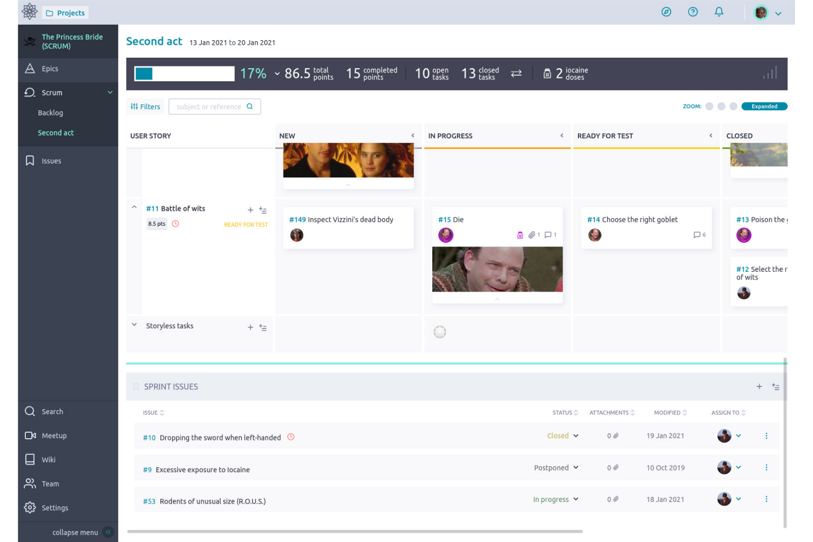Click the image thumbnail on the Die card
The height and width of the screenshot is (542, 813).
click(x=497, y=270)
